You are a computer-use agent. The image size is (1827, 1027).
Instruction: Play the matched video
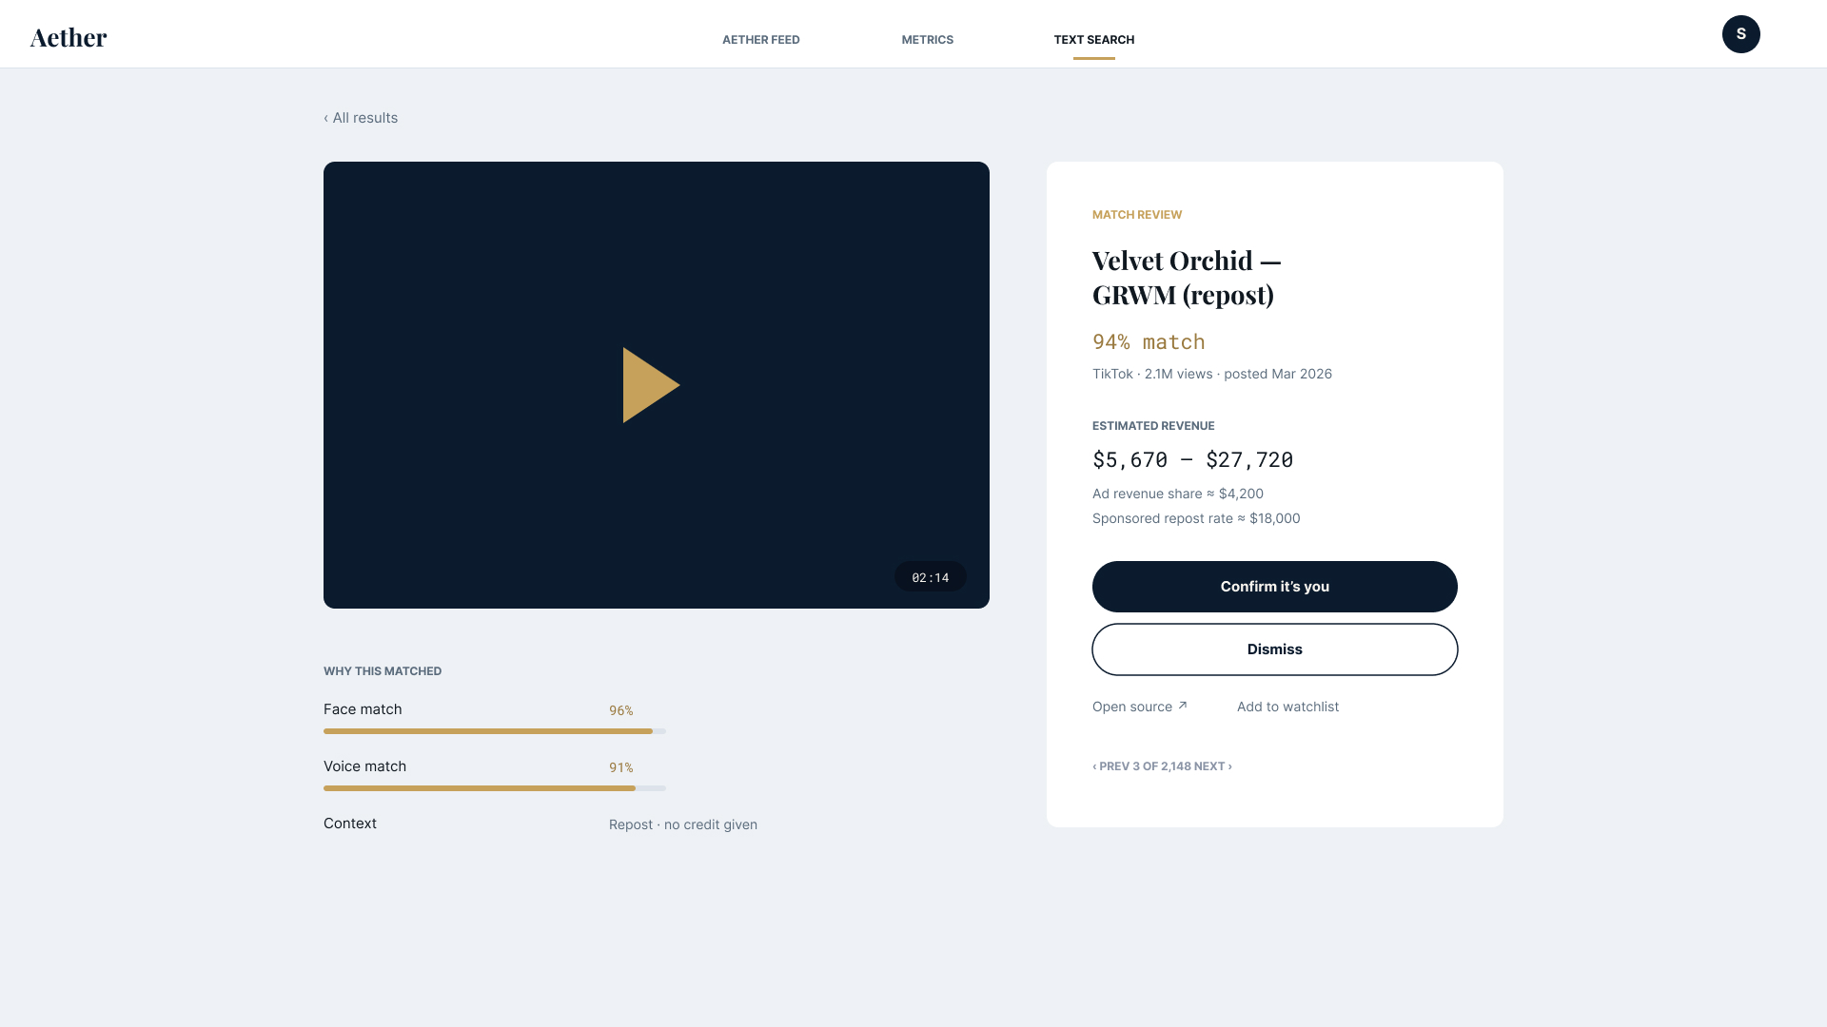pyautogui.click(x=652, y=385)
